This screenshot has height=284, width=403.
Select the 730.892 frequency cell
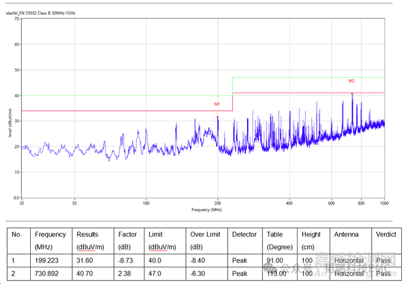(47, 273)
